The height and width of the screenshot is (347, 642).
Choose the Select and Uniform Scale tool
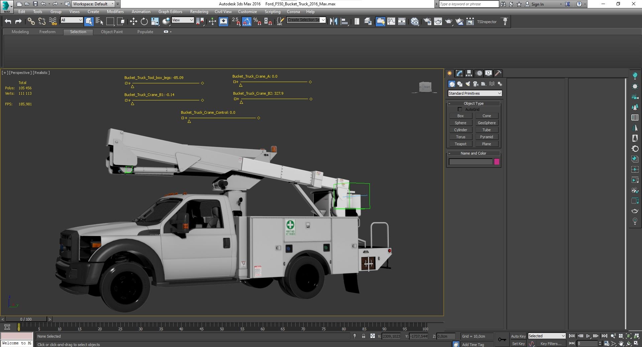[x=155, y=22]
